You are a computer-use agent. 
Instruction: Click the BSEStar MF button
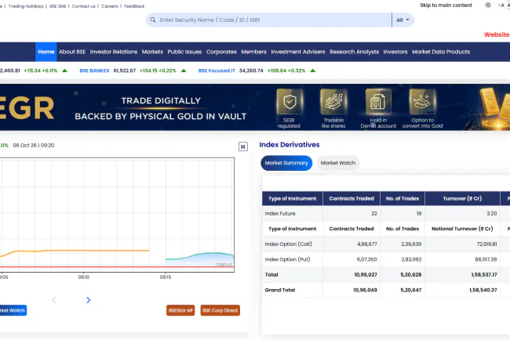(x=180, y=310)
